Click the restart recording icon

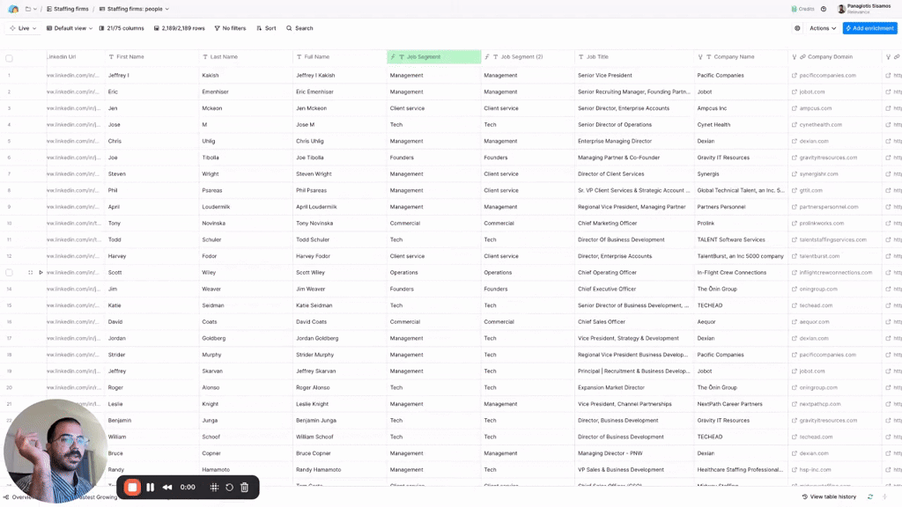230,487
